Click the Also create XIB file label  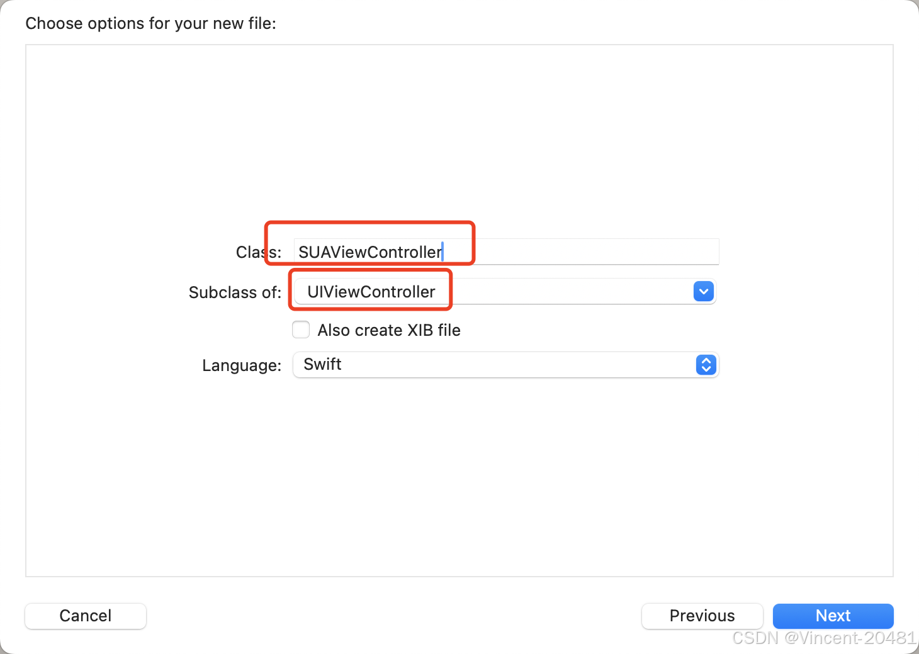point(389,330)
